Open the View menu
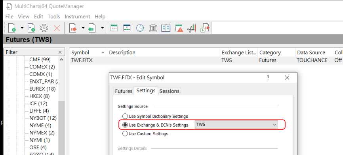343x155 pixels. pyautogui.click(x=23, y=17)
